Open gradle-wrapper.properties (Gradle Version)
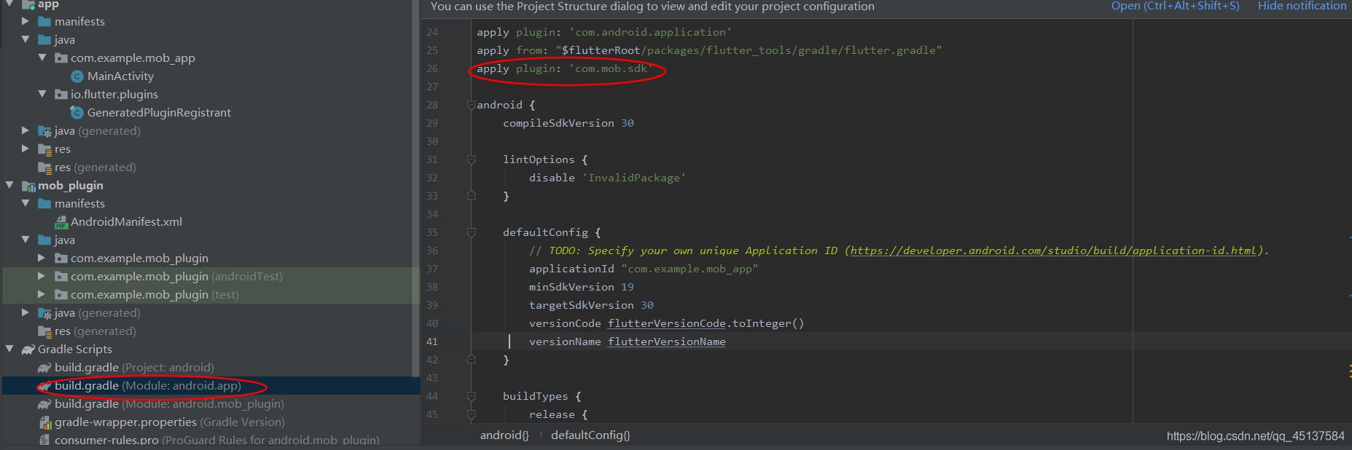1352x450 pixels. coord(170,422)
